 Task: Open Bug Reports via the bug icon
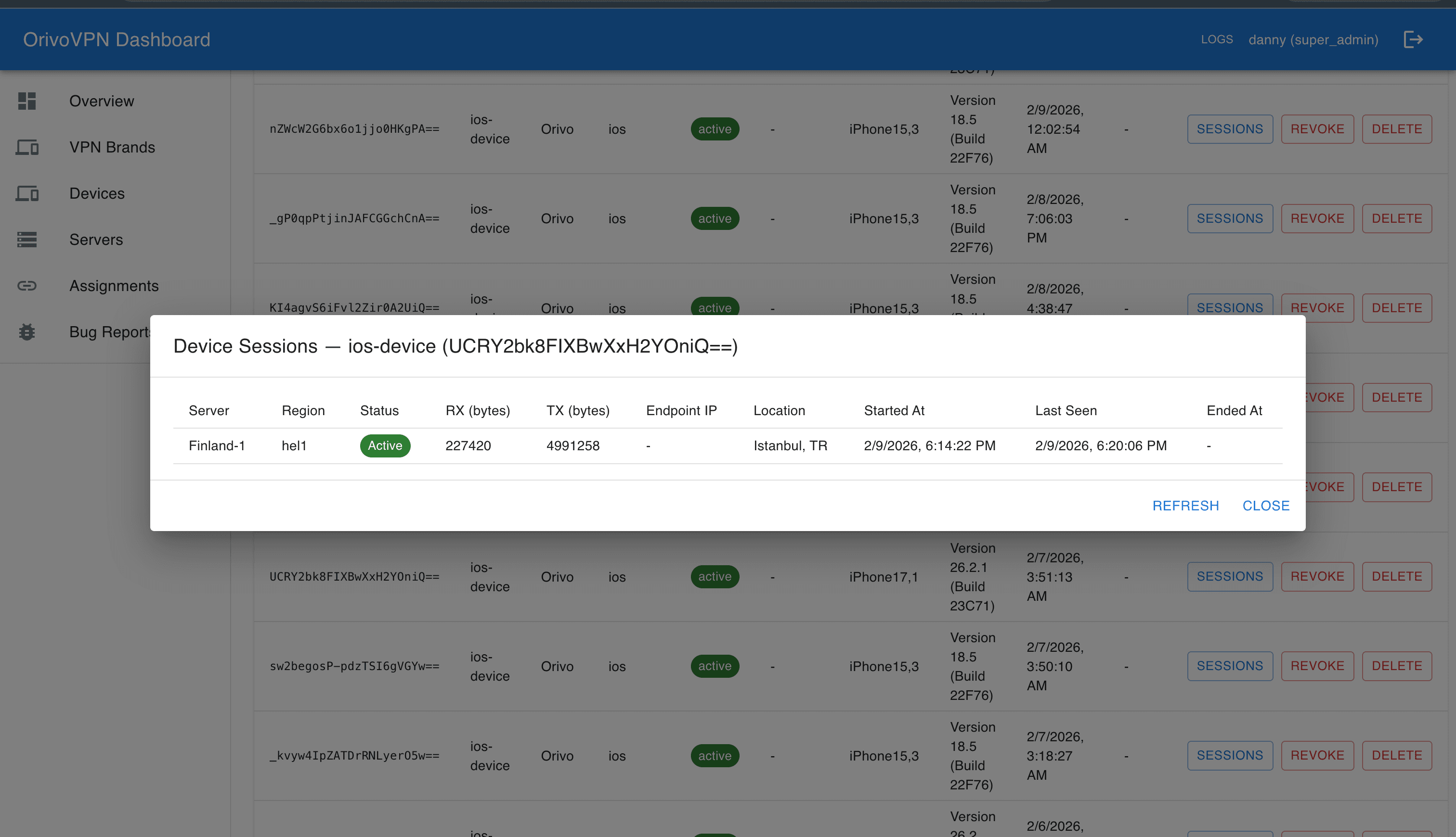[x=26, y=332]
